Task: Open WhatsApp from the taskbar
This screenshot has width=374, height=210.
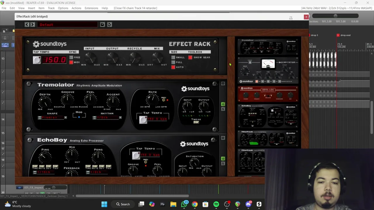Action: point(184,204)
